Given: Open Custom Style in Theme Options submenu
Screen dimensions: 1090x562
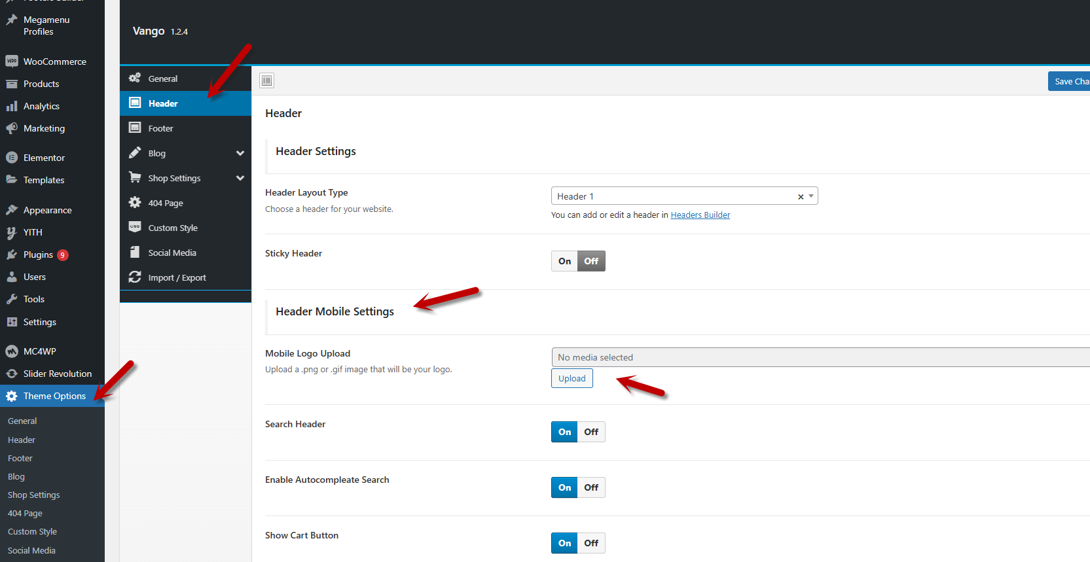Looking at the screenshot, I should coord(33,532).
